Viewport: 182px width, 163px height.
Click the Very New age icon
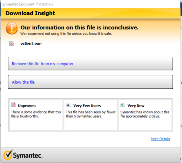122,105
